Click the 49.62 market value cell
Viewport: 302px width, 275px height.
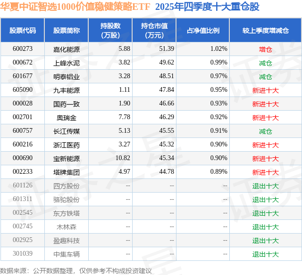(x=167, y=63)
